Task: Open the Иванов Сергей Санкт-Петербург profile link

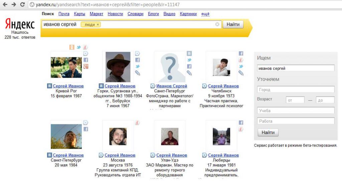Action: point(172,86)
